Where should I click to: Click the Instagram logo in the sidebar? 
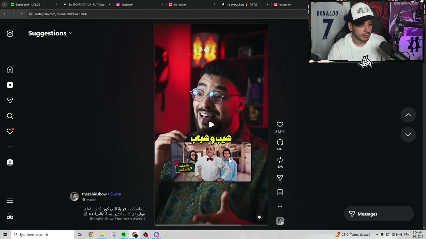(x=10, y=34)
